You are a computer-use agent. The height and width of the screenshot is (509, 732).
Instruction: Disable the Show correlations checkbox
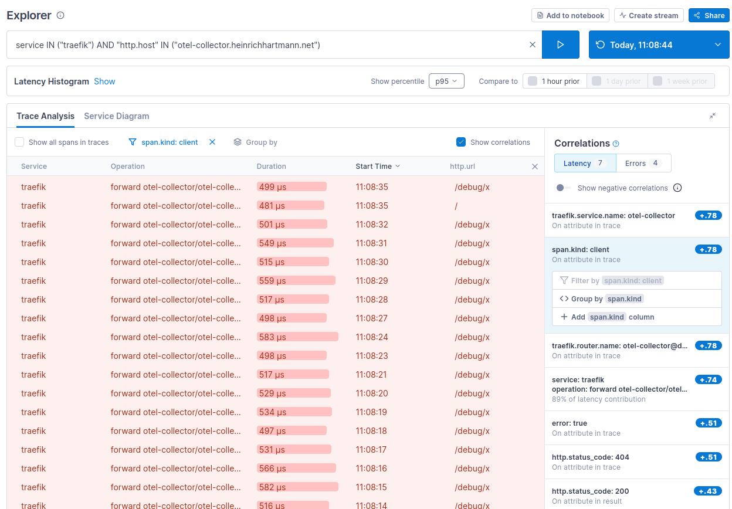(460, 142)
